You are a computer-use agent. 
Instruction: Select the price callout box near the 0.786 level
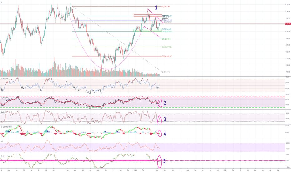[165, 17]
